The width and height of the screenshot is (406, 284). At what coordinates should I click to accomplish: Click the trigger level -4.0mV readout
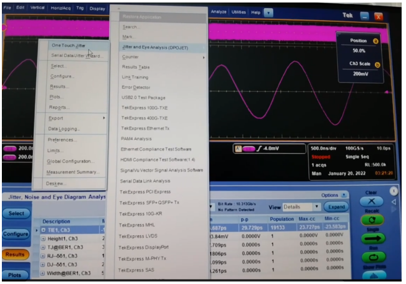point(271,149)
